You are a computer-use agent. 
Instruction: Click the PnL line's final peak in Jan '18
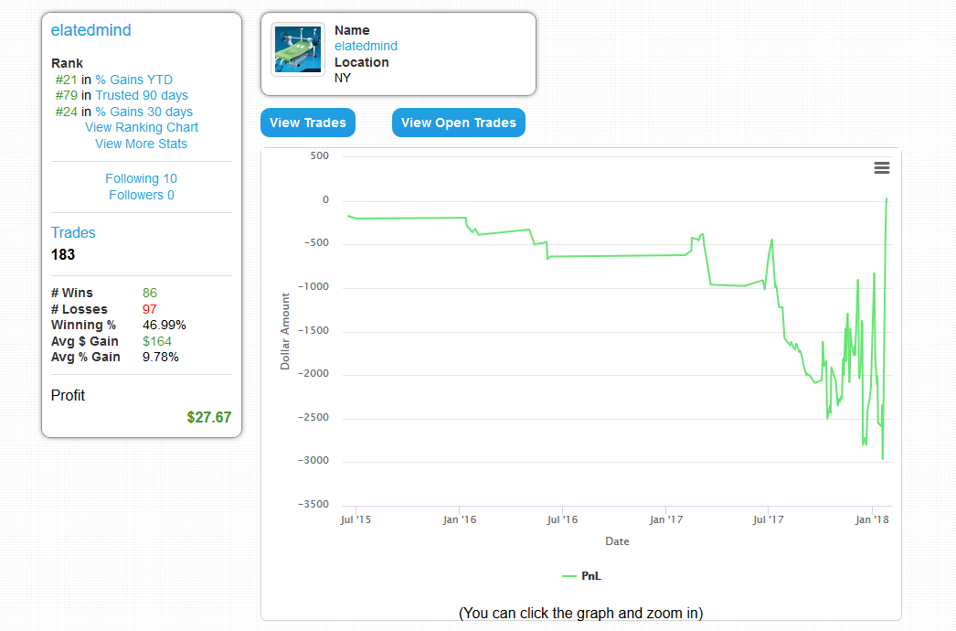coord(887,199)
